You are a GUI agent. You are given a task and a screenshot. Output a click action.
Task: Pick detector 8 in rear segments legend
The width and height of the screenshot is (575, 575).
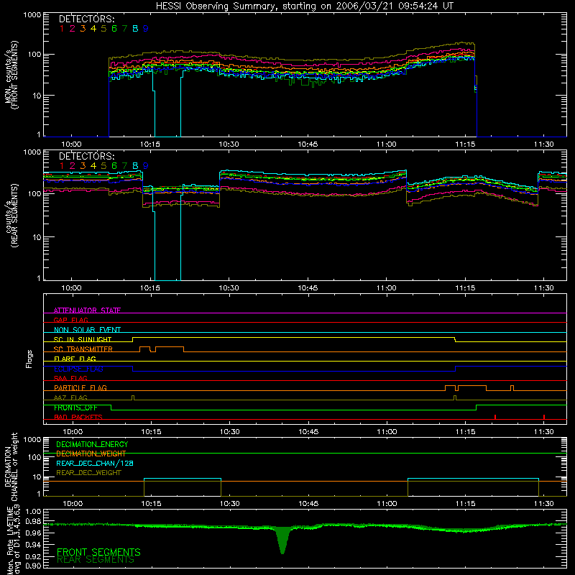[x=135, y=166]
